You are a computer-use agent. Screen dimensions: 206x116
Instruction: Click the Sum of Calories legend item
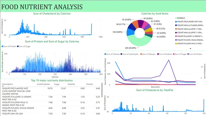pos(112,54)
